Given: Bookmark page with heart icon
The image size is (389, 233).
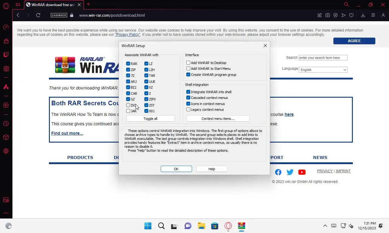Looking at the screenshot, I should point(351,15).
